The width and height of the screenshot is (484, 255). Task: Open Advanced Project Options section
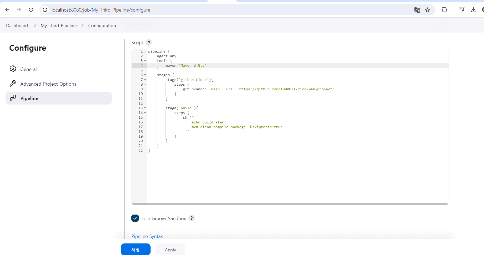point(59,84)
